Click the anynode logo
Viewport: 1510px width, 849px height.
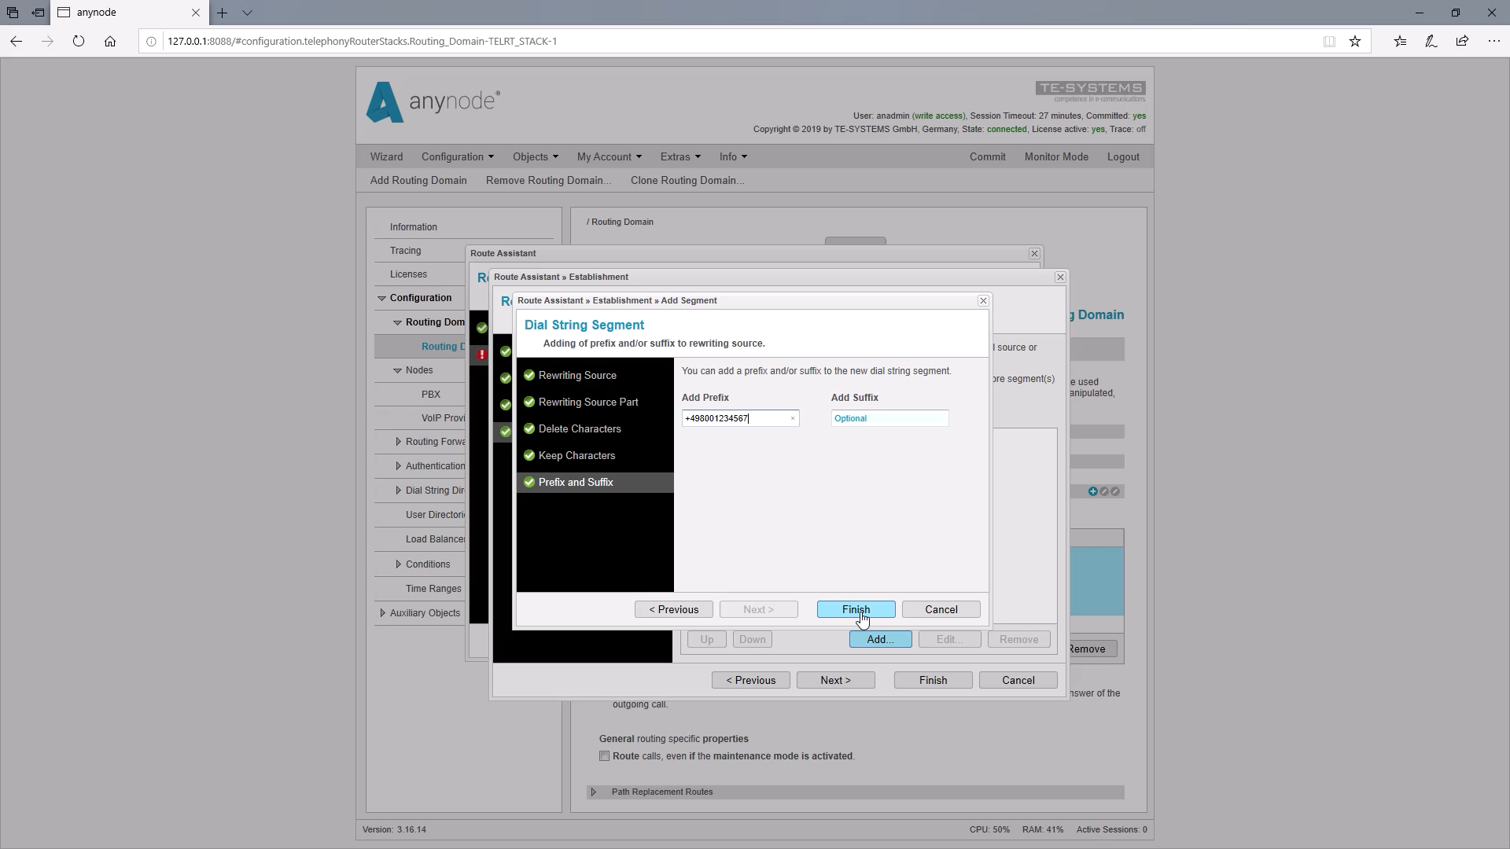pos(433,102)
